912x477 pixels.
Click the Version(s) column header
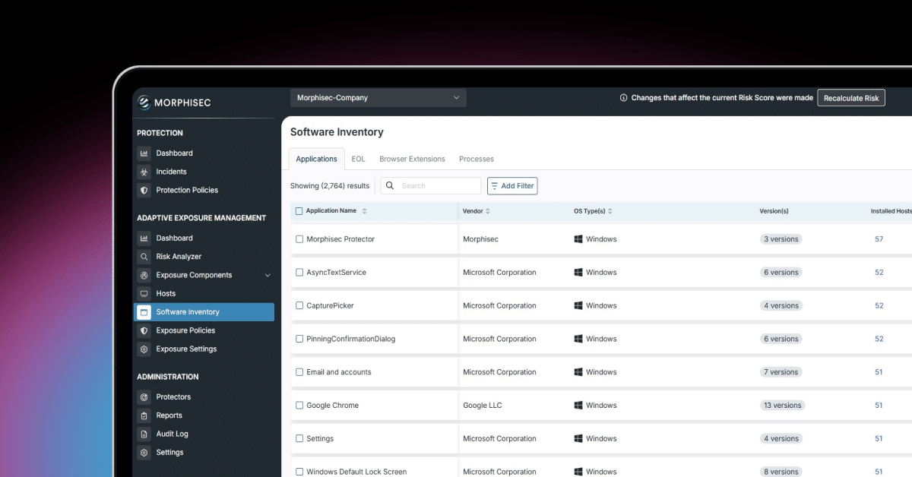[x=774, y=211]
